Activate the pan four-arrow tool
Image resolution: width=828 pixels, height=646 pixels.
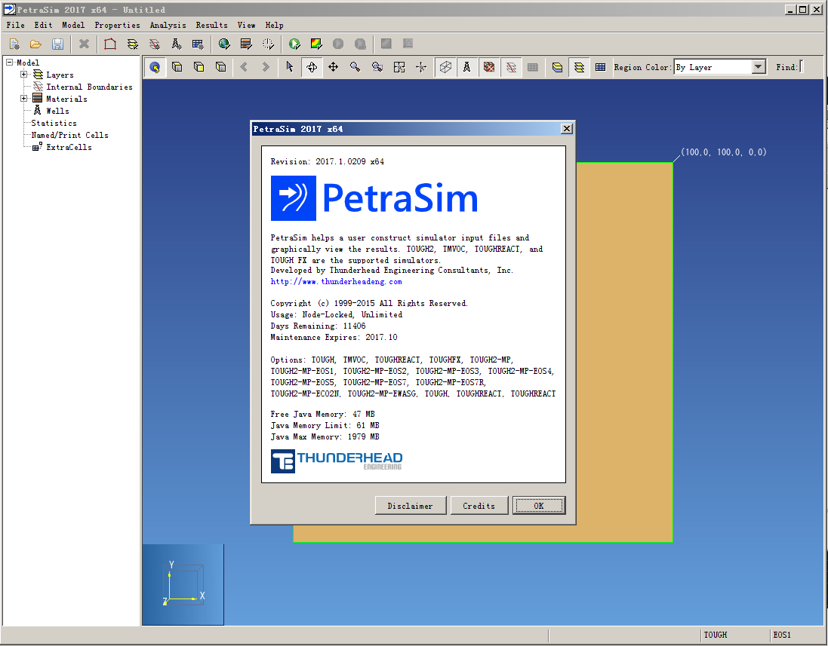333,67
